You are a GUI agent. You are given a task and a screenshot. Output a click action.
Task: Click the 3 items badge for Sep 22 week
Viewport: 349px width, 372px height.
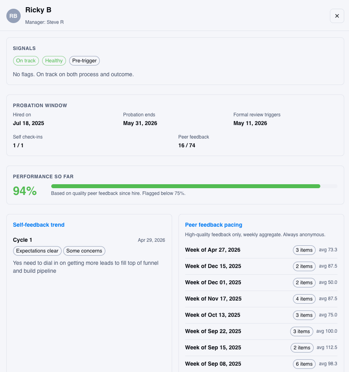point(301,332)
